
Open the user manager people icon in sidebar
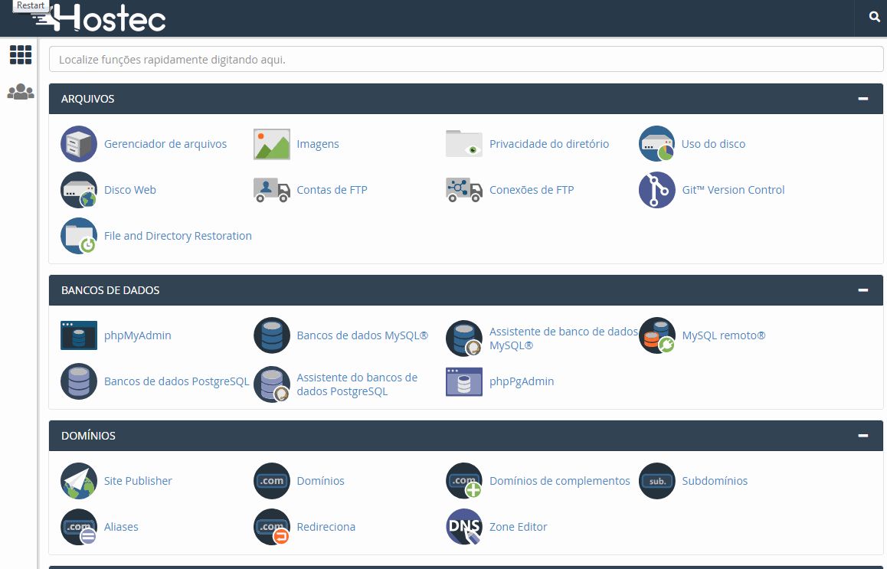coord(21,92)
